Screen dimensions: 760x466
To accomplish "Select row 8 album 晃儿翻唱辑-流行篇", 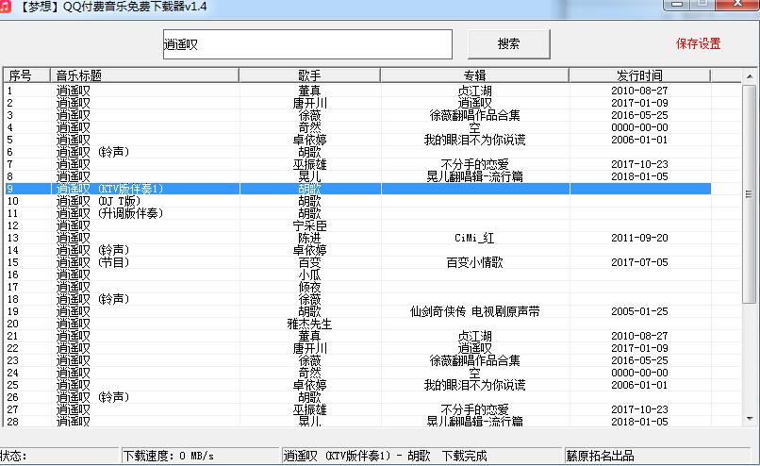I will 474,176.
